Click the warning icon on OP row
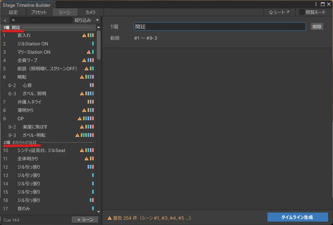Image resolution: width=333 pixels, height=225 pixels. click(x=80, y=118)
